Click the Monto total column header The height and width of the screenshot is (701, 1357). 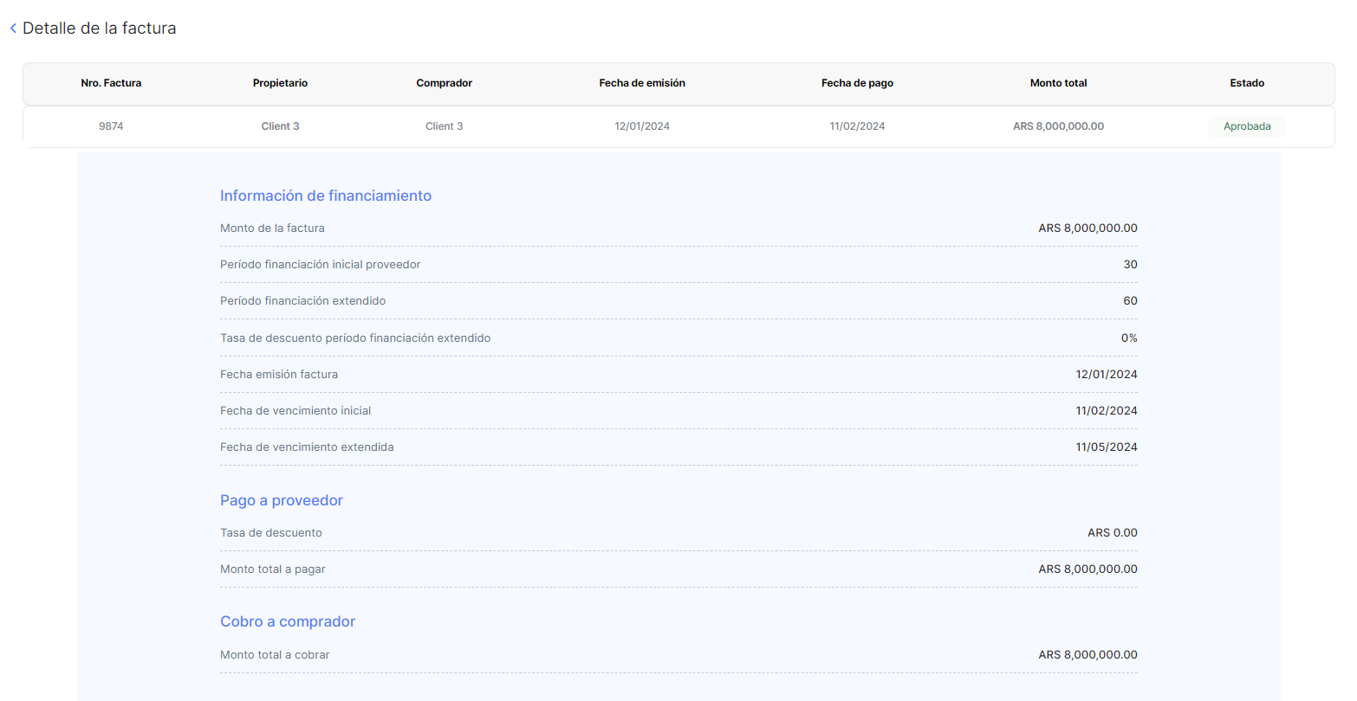pyautogui.click(x=1058, y=83)
